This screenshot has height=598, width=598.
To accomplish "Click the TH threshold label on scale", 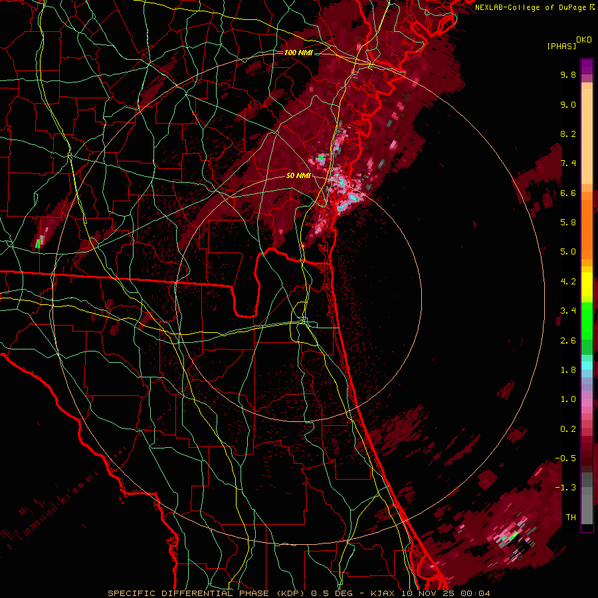I will tap(571, 518).
